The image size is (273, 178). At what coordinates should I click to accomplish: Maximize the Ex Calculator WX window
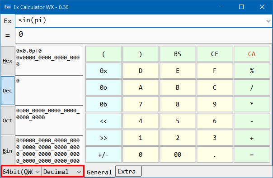[x=241, y=7]
